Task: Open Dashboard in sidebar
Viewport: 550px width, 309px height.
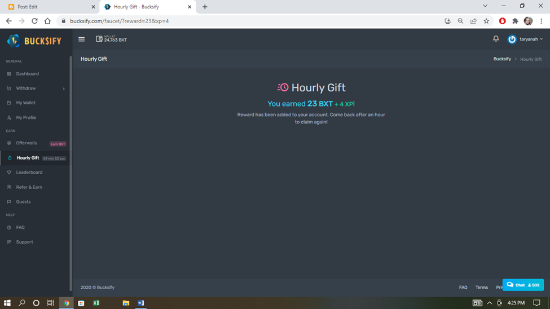Action: pyautogui.click(x=28, y=74)
